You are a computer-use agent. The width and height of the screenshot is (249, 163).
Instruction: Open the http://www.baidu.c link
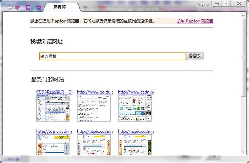point(95,92)
